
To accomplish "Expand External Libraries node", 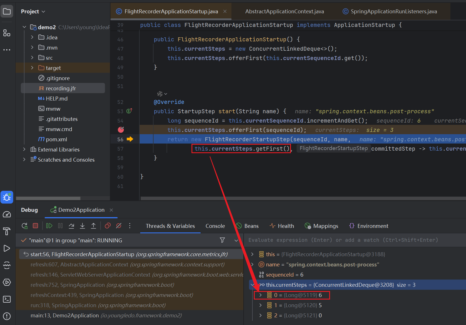I will pyautogui.click(x=24, y=149).
